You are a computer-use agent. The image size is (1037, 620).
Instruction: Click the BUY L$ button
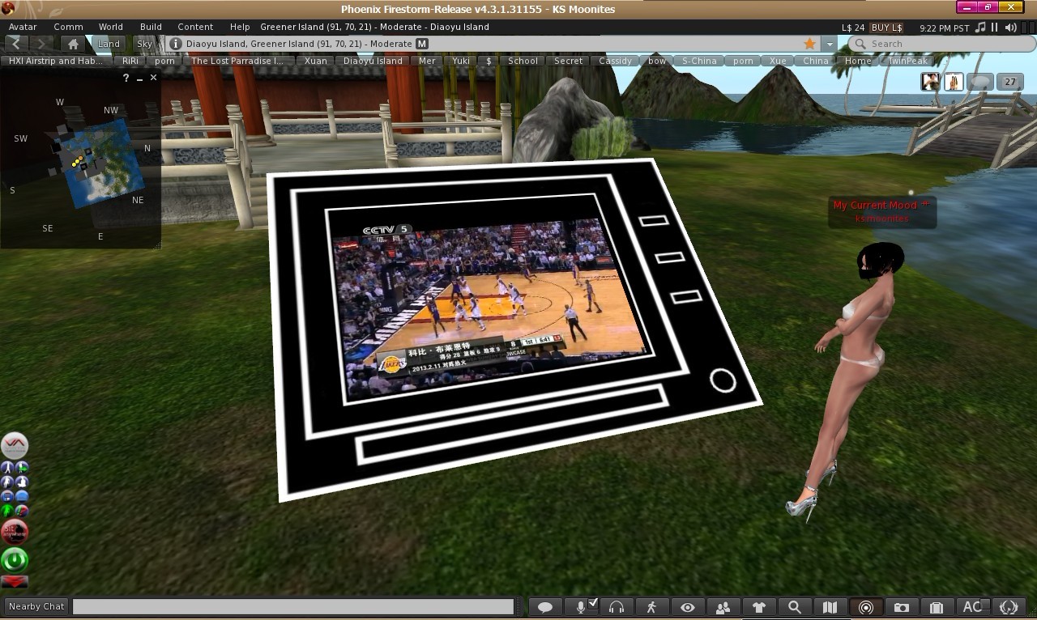887,28
